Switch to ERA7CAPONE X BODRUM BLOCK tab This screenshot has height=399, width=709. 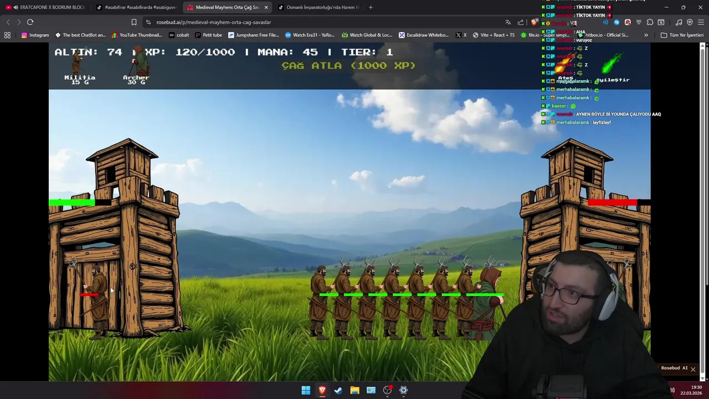45,7
